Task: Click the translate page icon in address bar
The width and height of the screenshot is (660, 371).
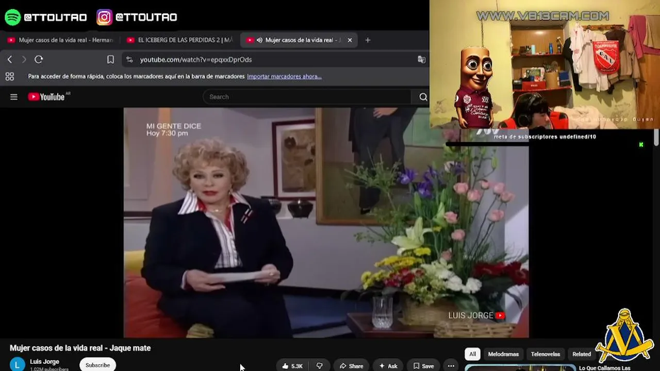Action: click(x=421, y=60)
